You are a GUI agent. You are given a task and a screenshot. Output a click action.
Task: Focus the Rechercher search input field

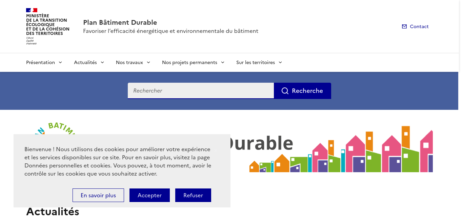pyautogui.click(x=201, y=91)
